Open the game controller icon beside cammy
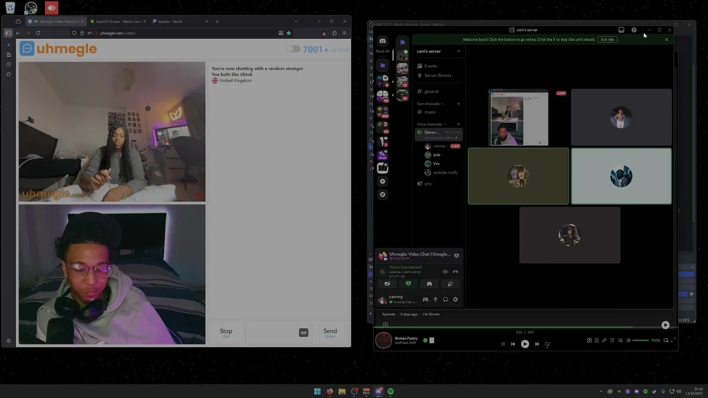Image resolution: width=708 pixels, height=398 pixels. (425, 300)
